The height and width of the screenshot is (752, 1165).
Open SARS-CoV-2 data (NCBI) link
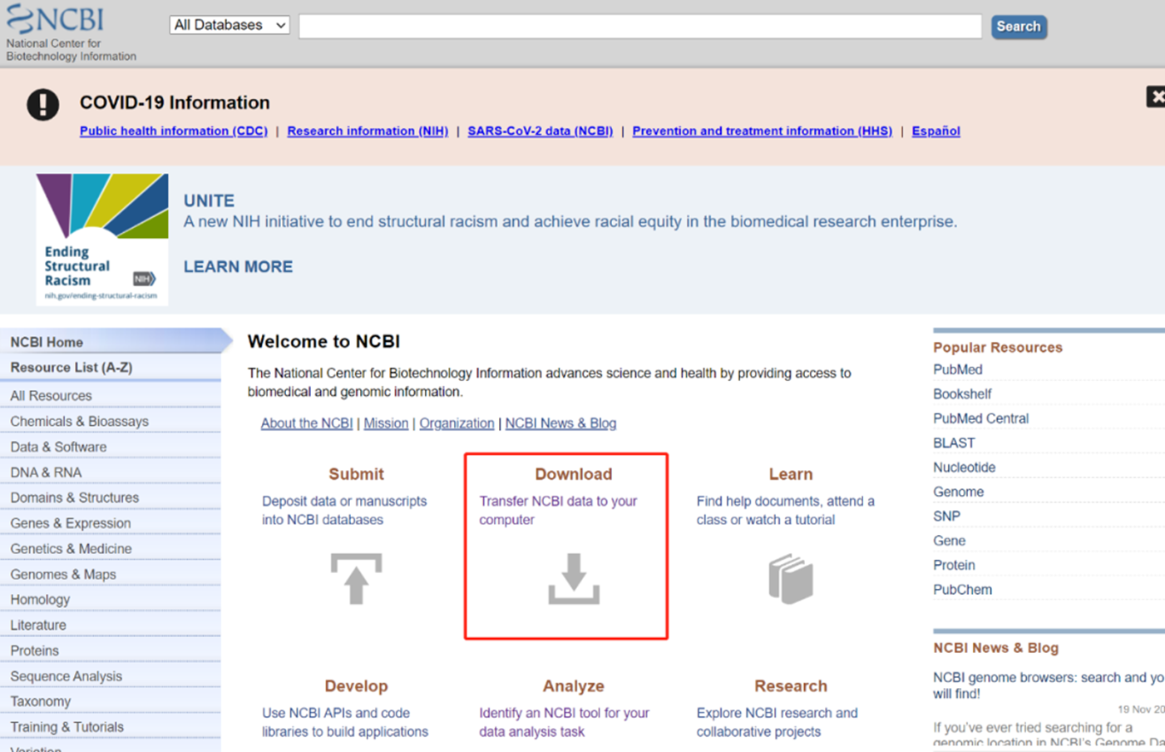click(541, 131)
